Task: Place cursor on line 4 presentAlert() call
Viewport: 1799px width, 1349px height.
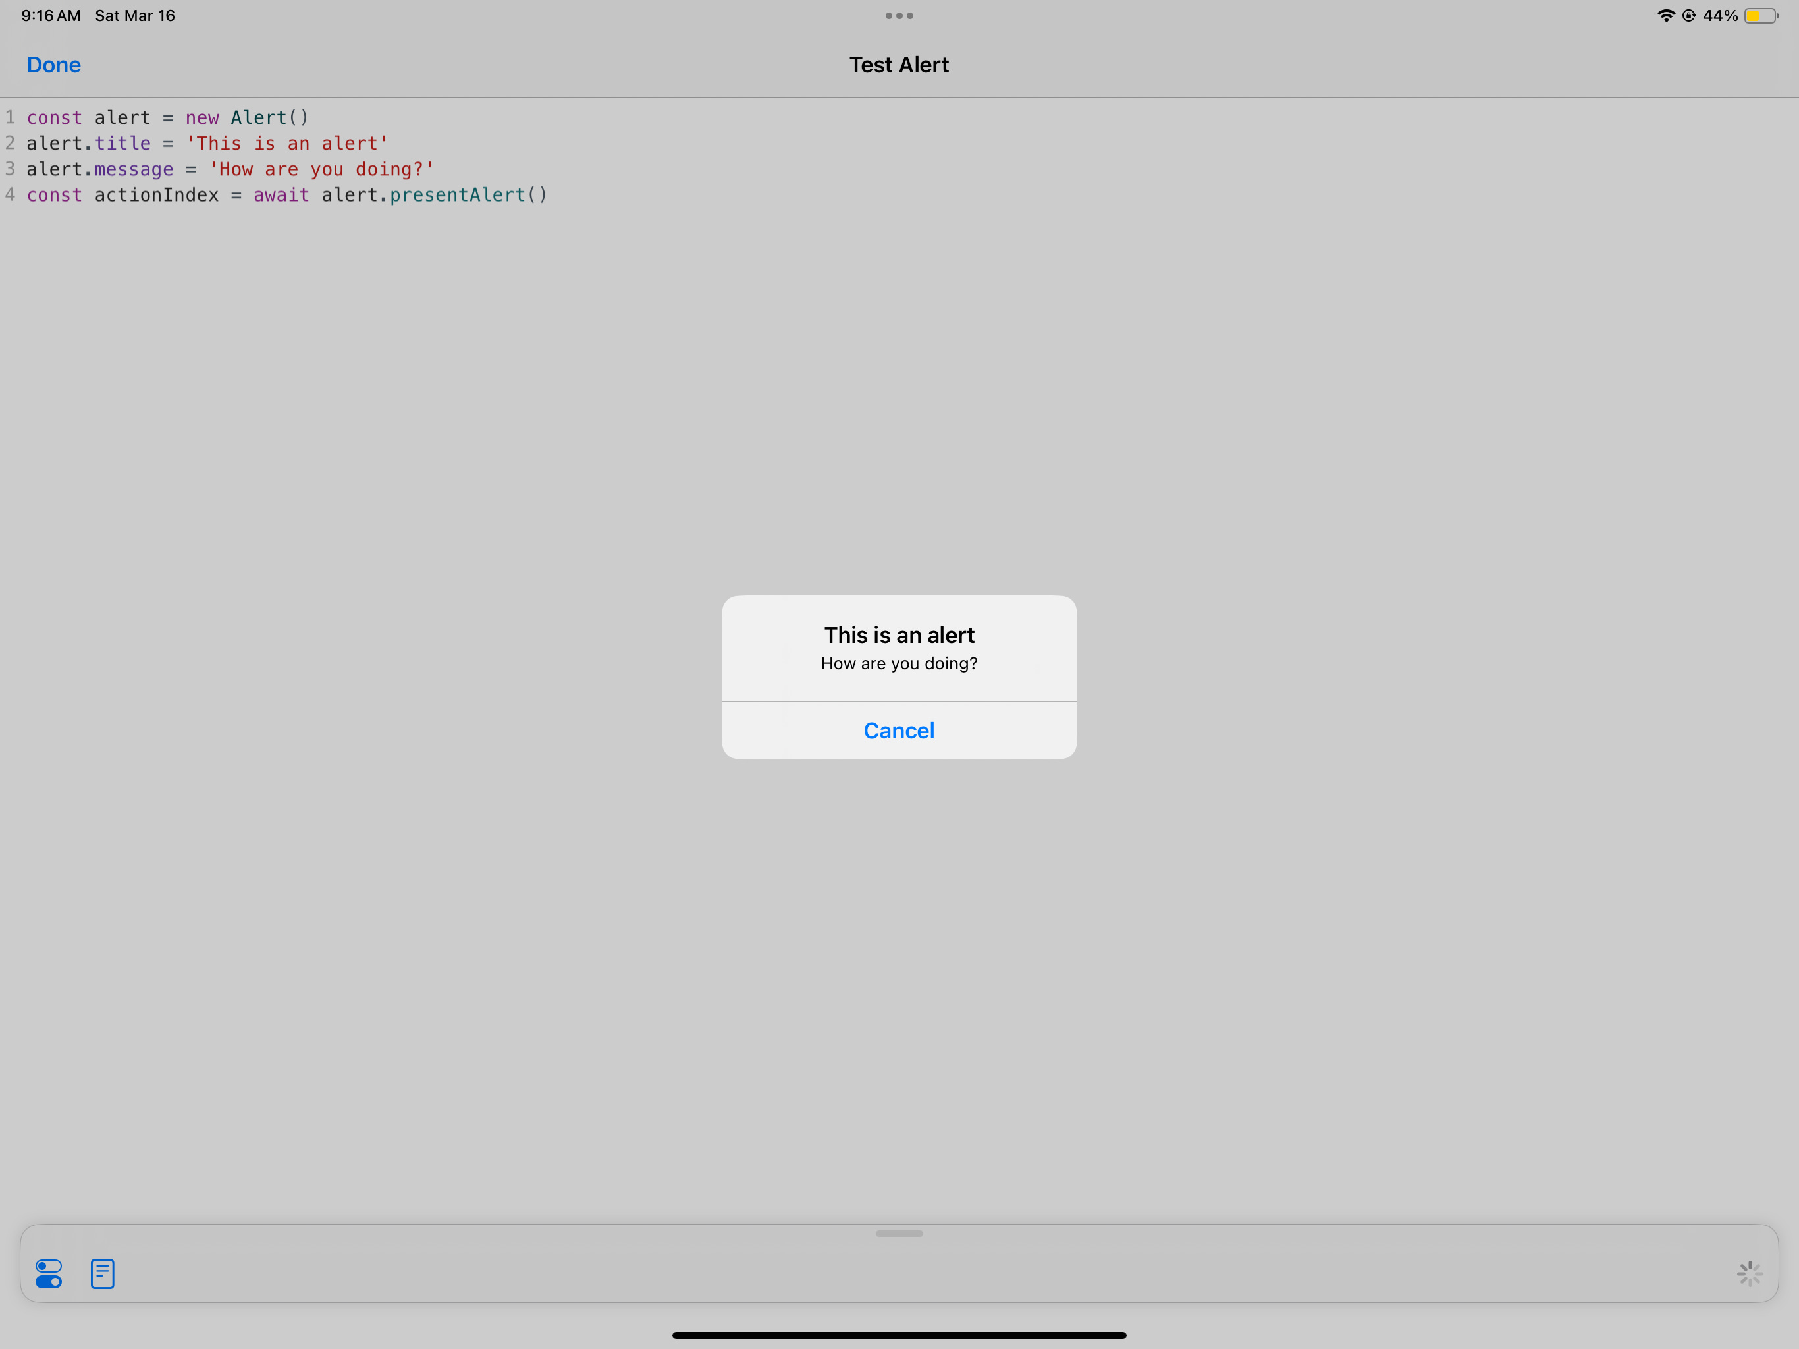Action: [x=468, y=195]
